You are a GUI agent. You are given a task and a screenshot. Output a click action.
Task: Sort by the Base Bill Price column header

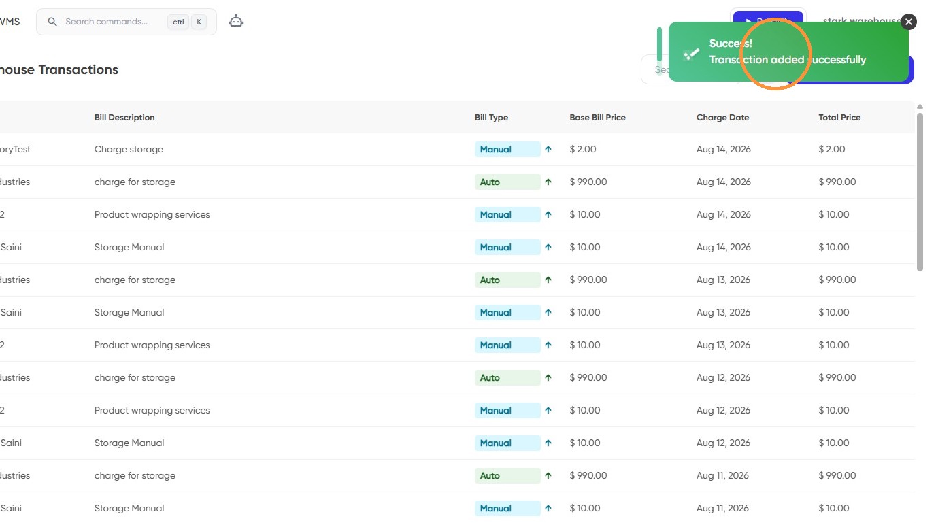[x=597, y=117]
